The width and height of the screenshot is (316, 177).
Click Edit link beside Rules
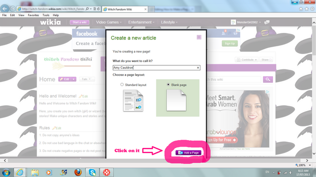pyautogui.click(x=57, y=128)
